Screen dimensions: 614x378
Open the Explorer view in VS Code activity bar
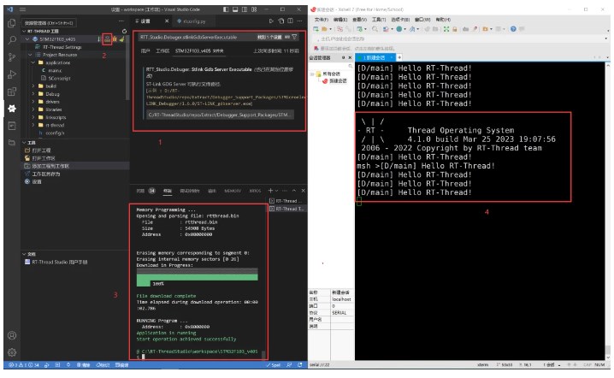(12, 23)
